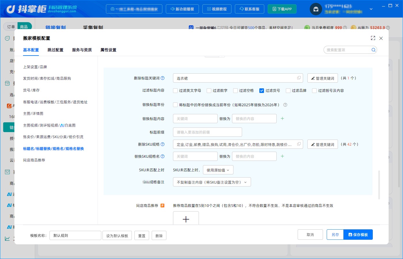Enable 过滤品牌 checkbox
403x259 pixels.
[288, 91]
